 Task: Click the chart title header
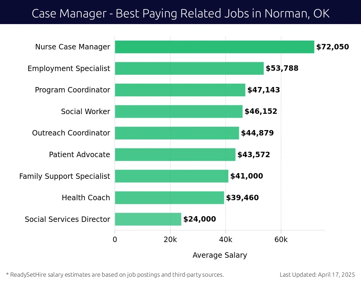(180, 14)
